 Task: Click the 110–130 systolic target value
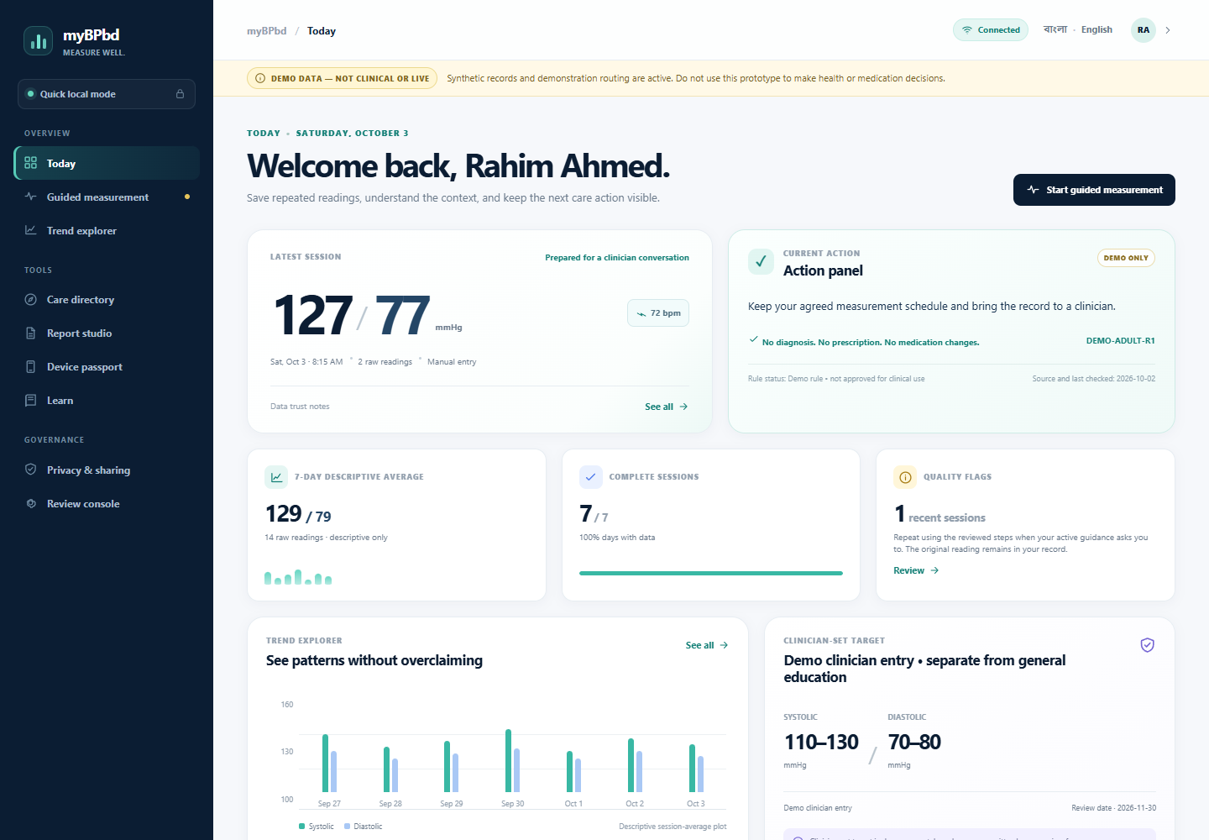pyautogui.click(x=821, y=743)
